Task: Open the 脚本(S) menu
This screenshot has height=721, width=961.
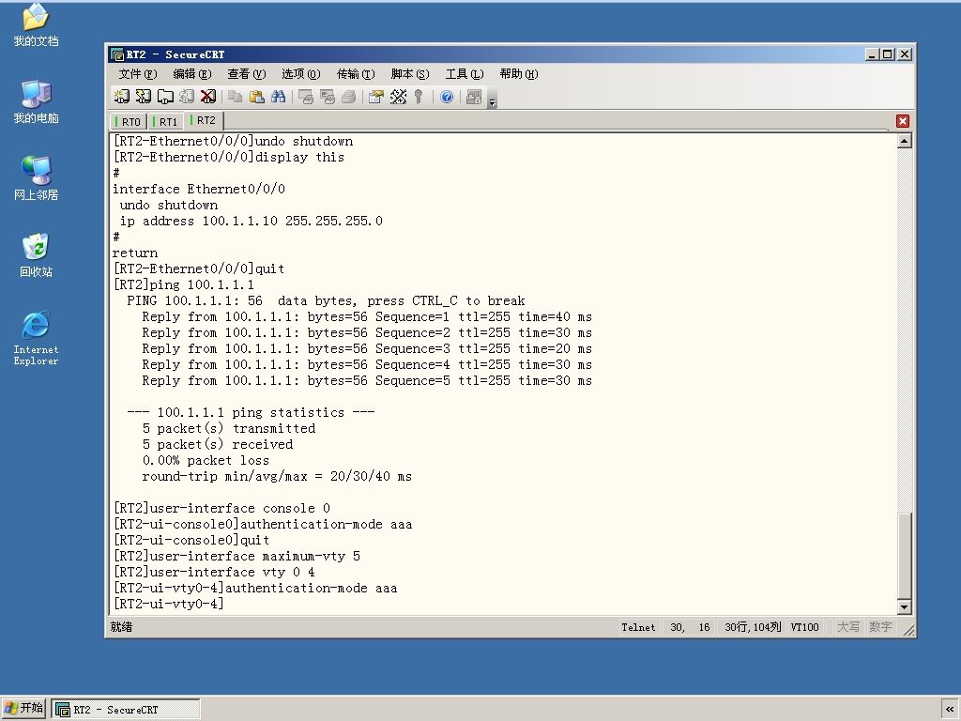Action: 410,74
